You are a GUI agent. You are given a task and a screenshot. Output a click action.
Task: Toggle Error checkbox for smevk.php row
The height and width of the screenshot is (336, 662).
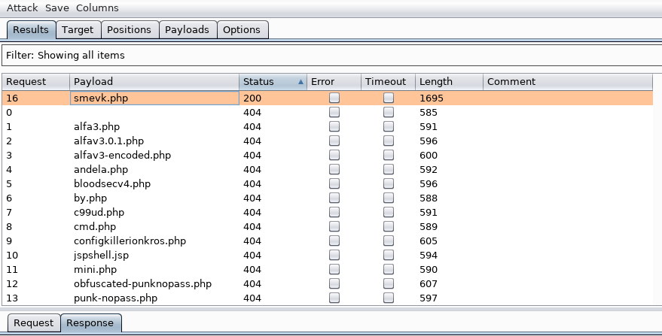334,98
